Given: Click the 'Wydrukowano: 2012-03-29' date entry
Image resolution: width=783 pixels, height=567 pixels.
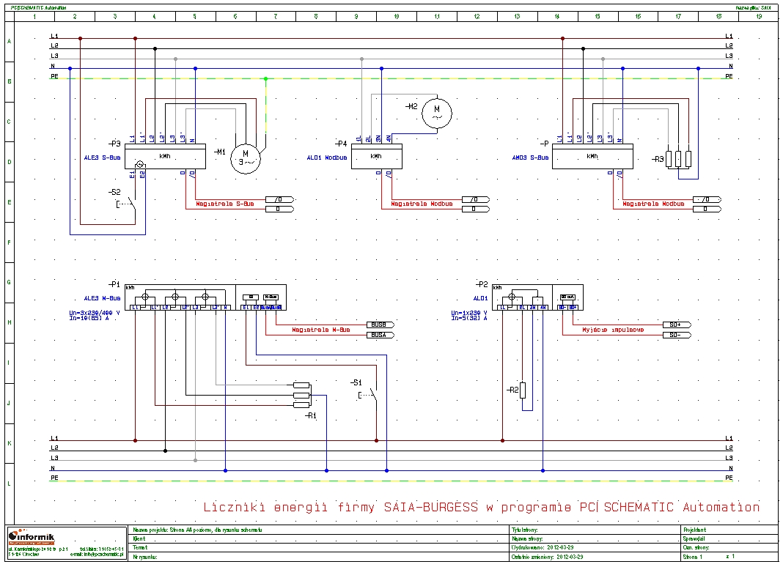Looking at the screenshot, I should tap(543, 547).
